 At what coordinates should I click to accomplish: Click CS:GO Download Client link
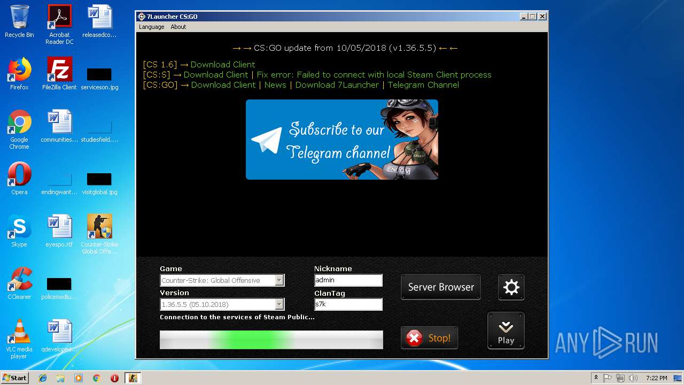223,85
